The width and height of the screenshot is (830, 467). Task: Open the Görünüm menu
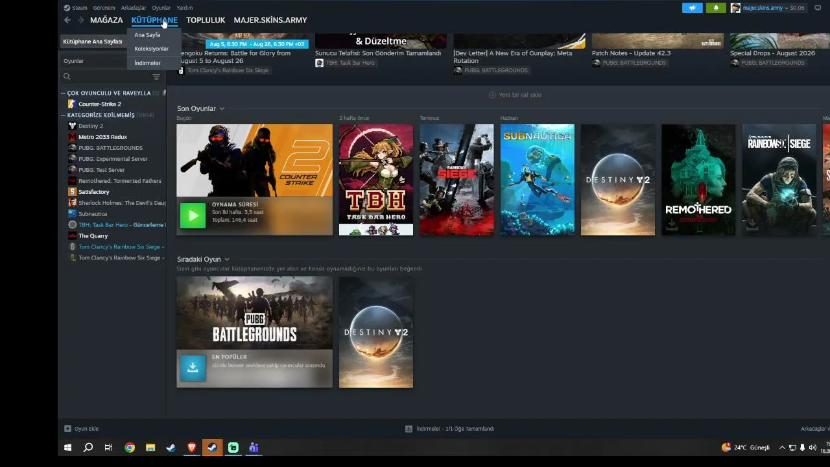[x=104, y=8]
